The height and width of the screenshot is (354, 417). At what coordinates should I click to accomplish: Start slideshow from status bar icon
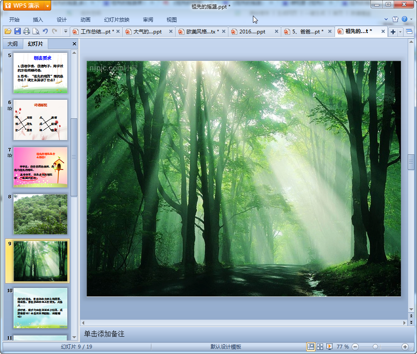(x=329, y=346)
